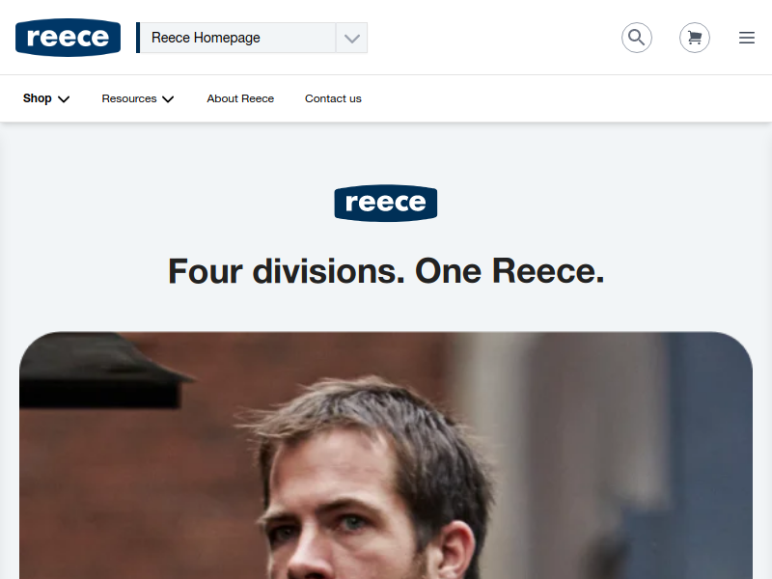Expand the site selector dropdown arrow
Image resolution: width=772 pixels, height=579 pixels.
click(351, 38)
